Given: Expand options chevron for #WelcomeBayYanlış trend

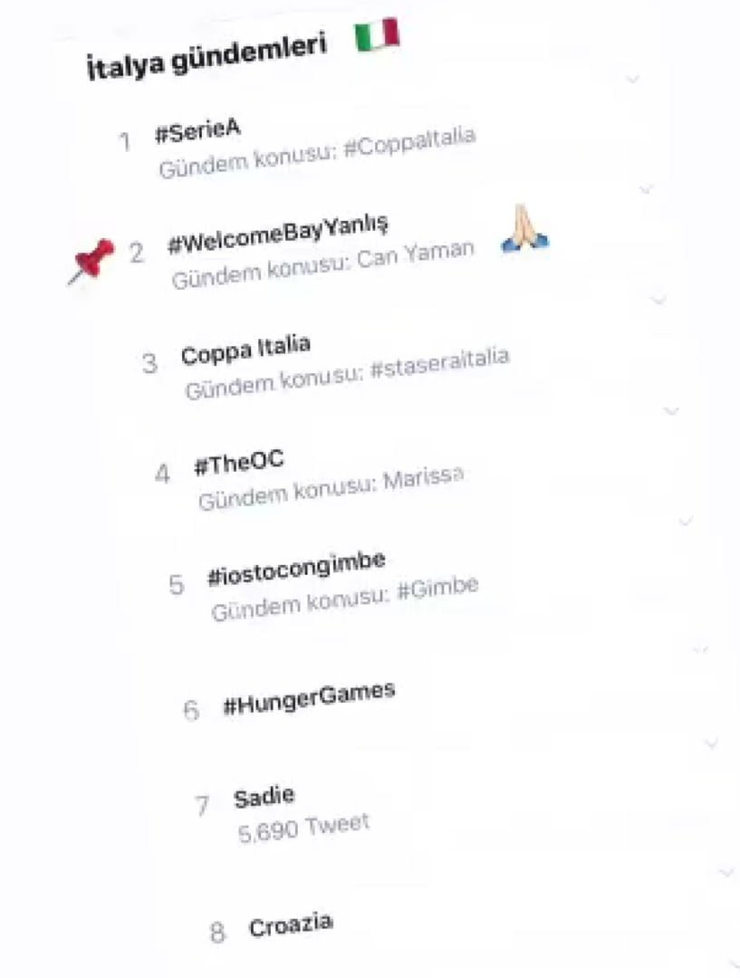Looking at the screenshot, I should (646, 189).
